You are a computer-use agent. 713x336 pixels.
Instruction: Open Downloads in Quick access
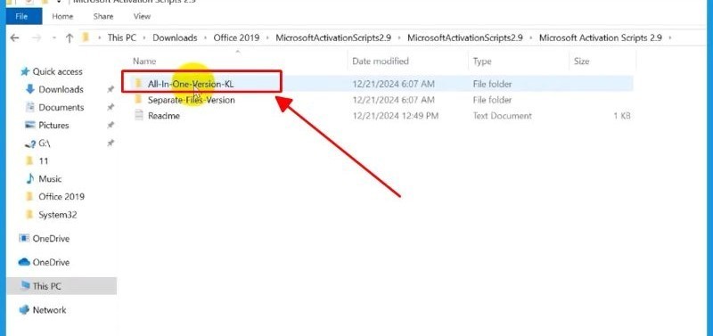61,89
